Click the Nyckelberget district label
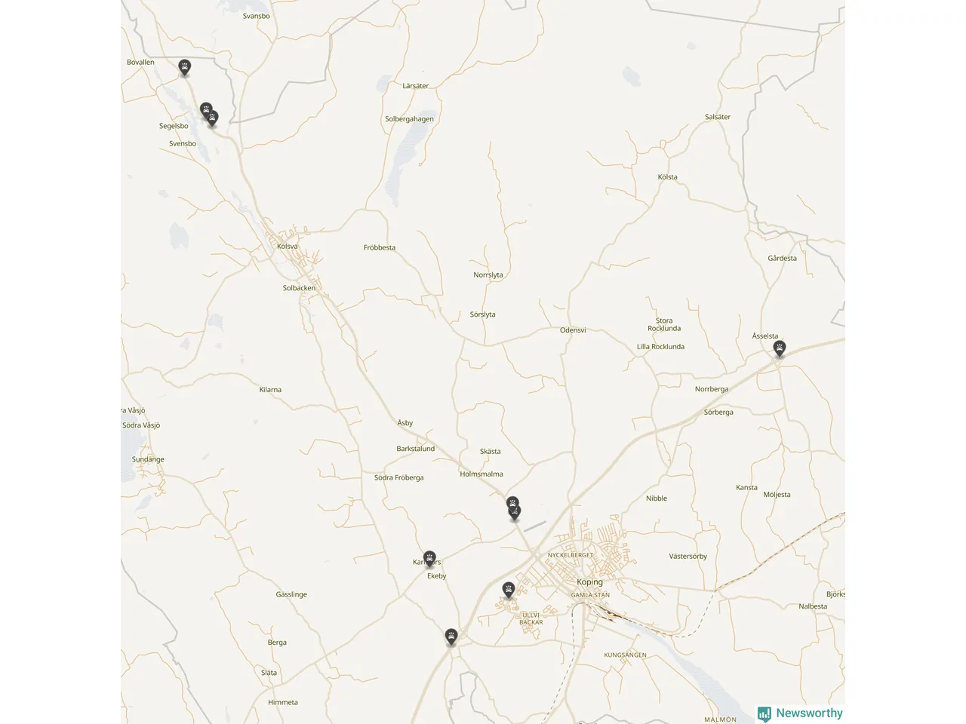The height and width of the screenshot is (724, 966). pos(571,555)
